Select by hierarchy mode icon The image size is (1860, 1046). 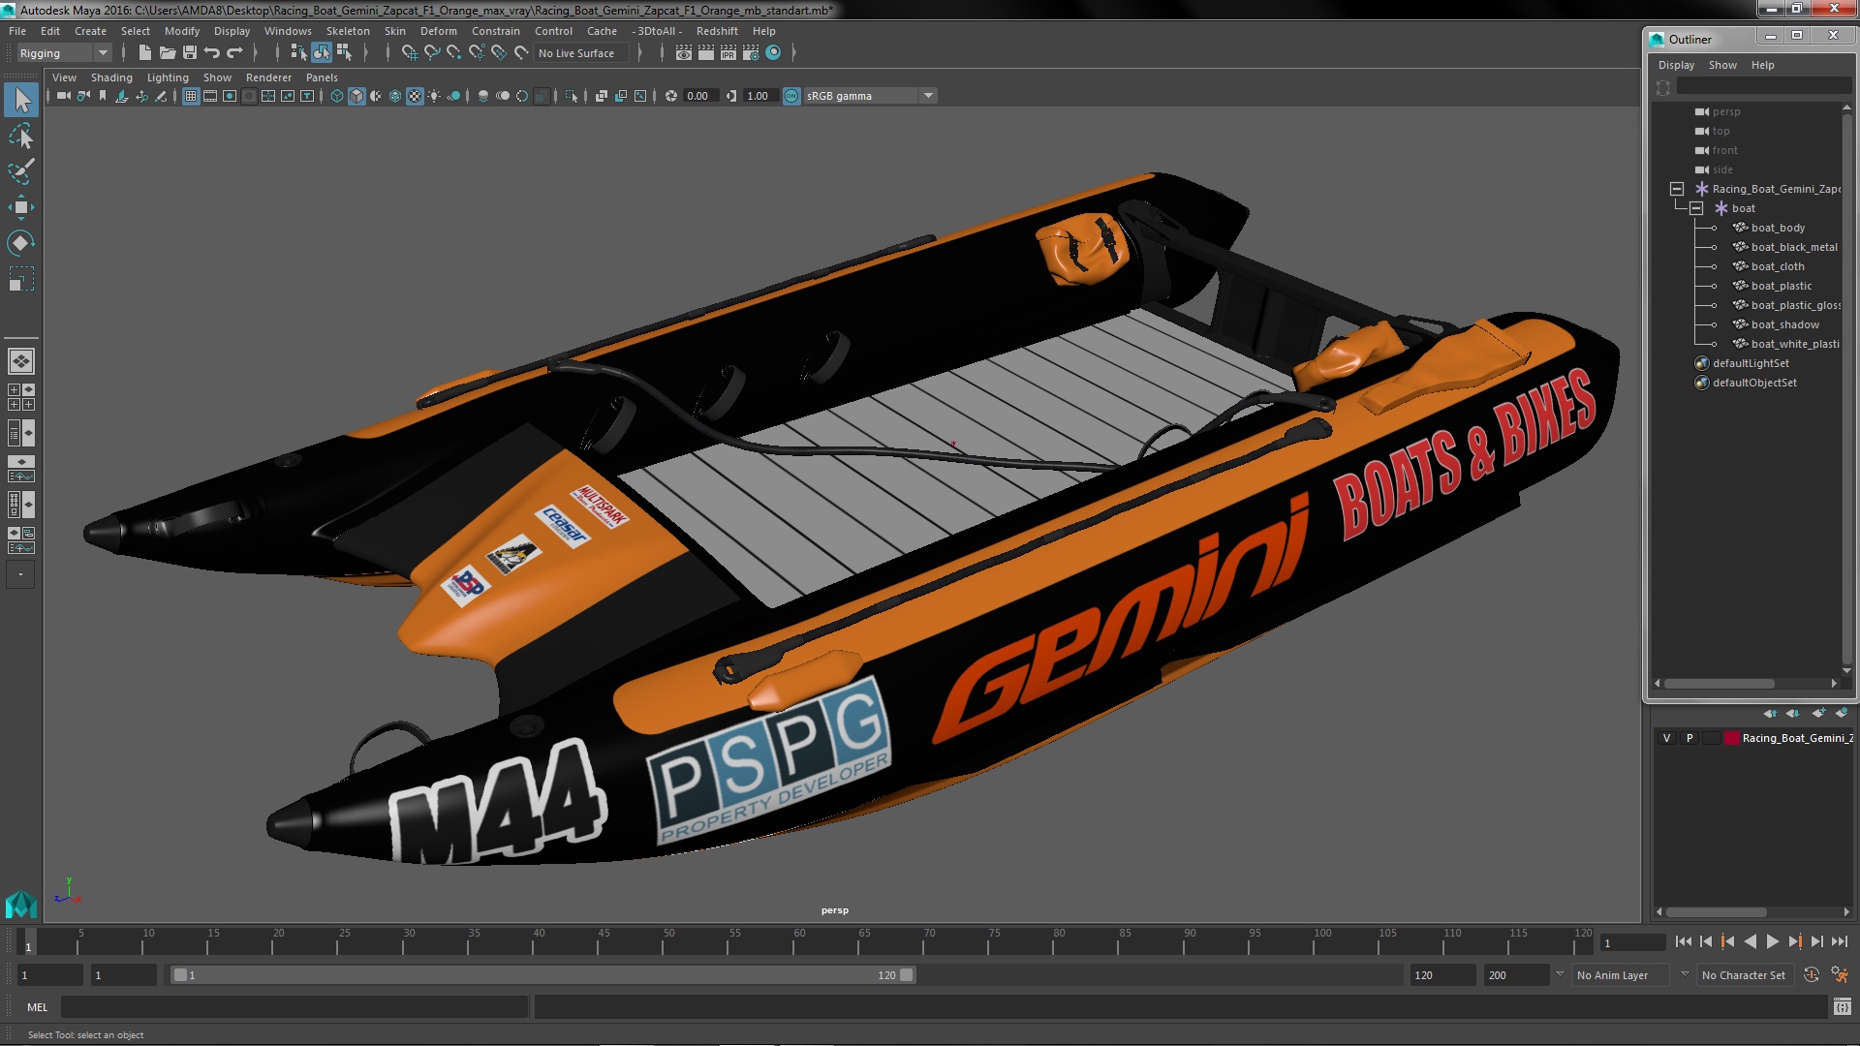click(x=298, y=53)
